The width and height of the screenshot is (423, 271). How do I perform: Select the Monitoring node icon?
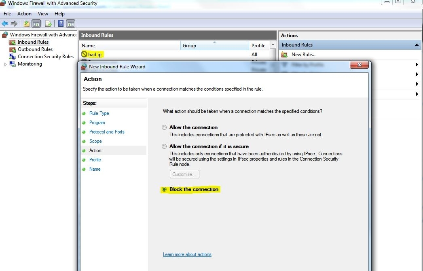[13, 64]
